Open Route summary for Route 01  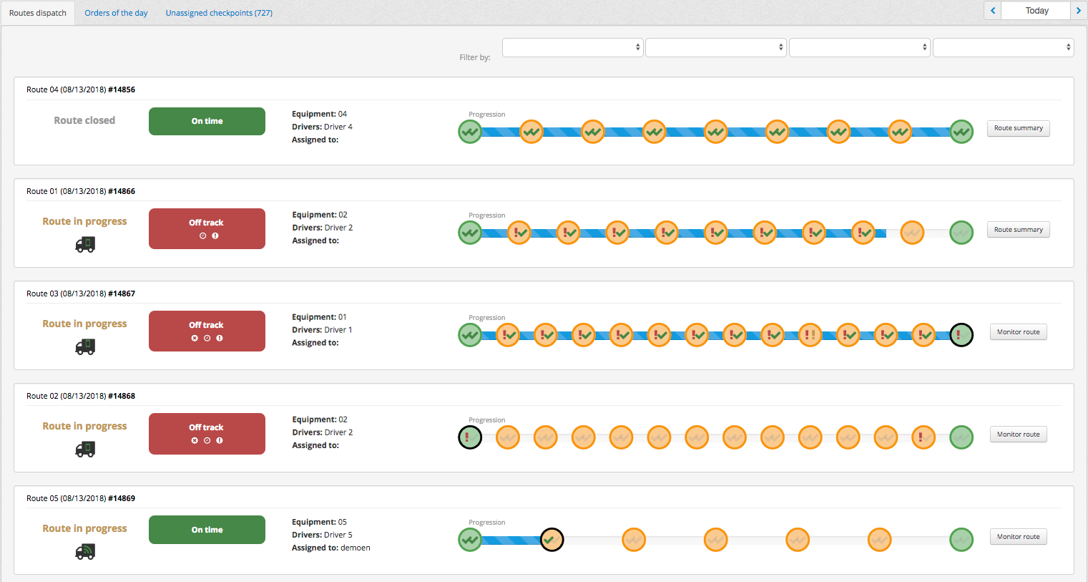click(x=1018, y=230)
